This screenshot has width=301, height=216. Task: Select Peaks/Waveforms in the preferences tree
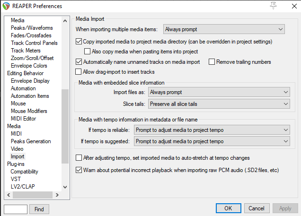pyautogui.click(x=32, y=28)
